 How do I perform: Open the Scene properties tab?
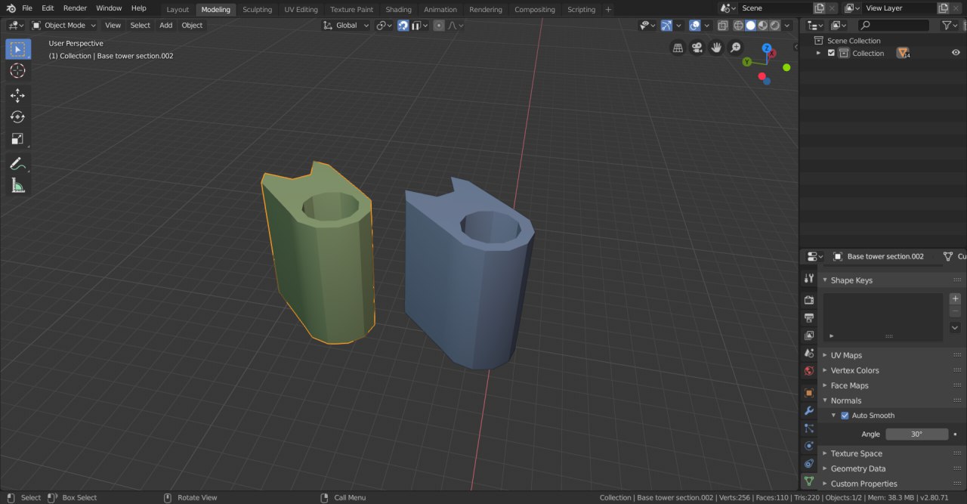808,353
